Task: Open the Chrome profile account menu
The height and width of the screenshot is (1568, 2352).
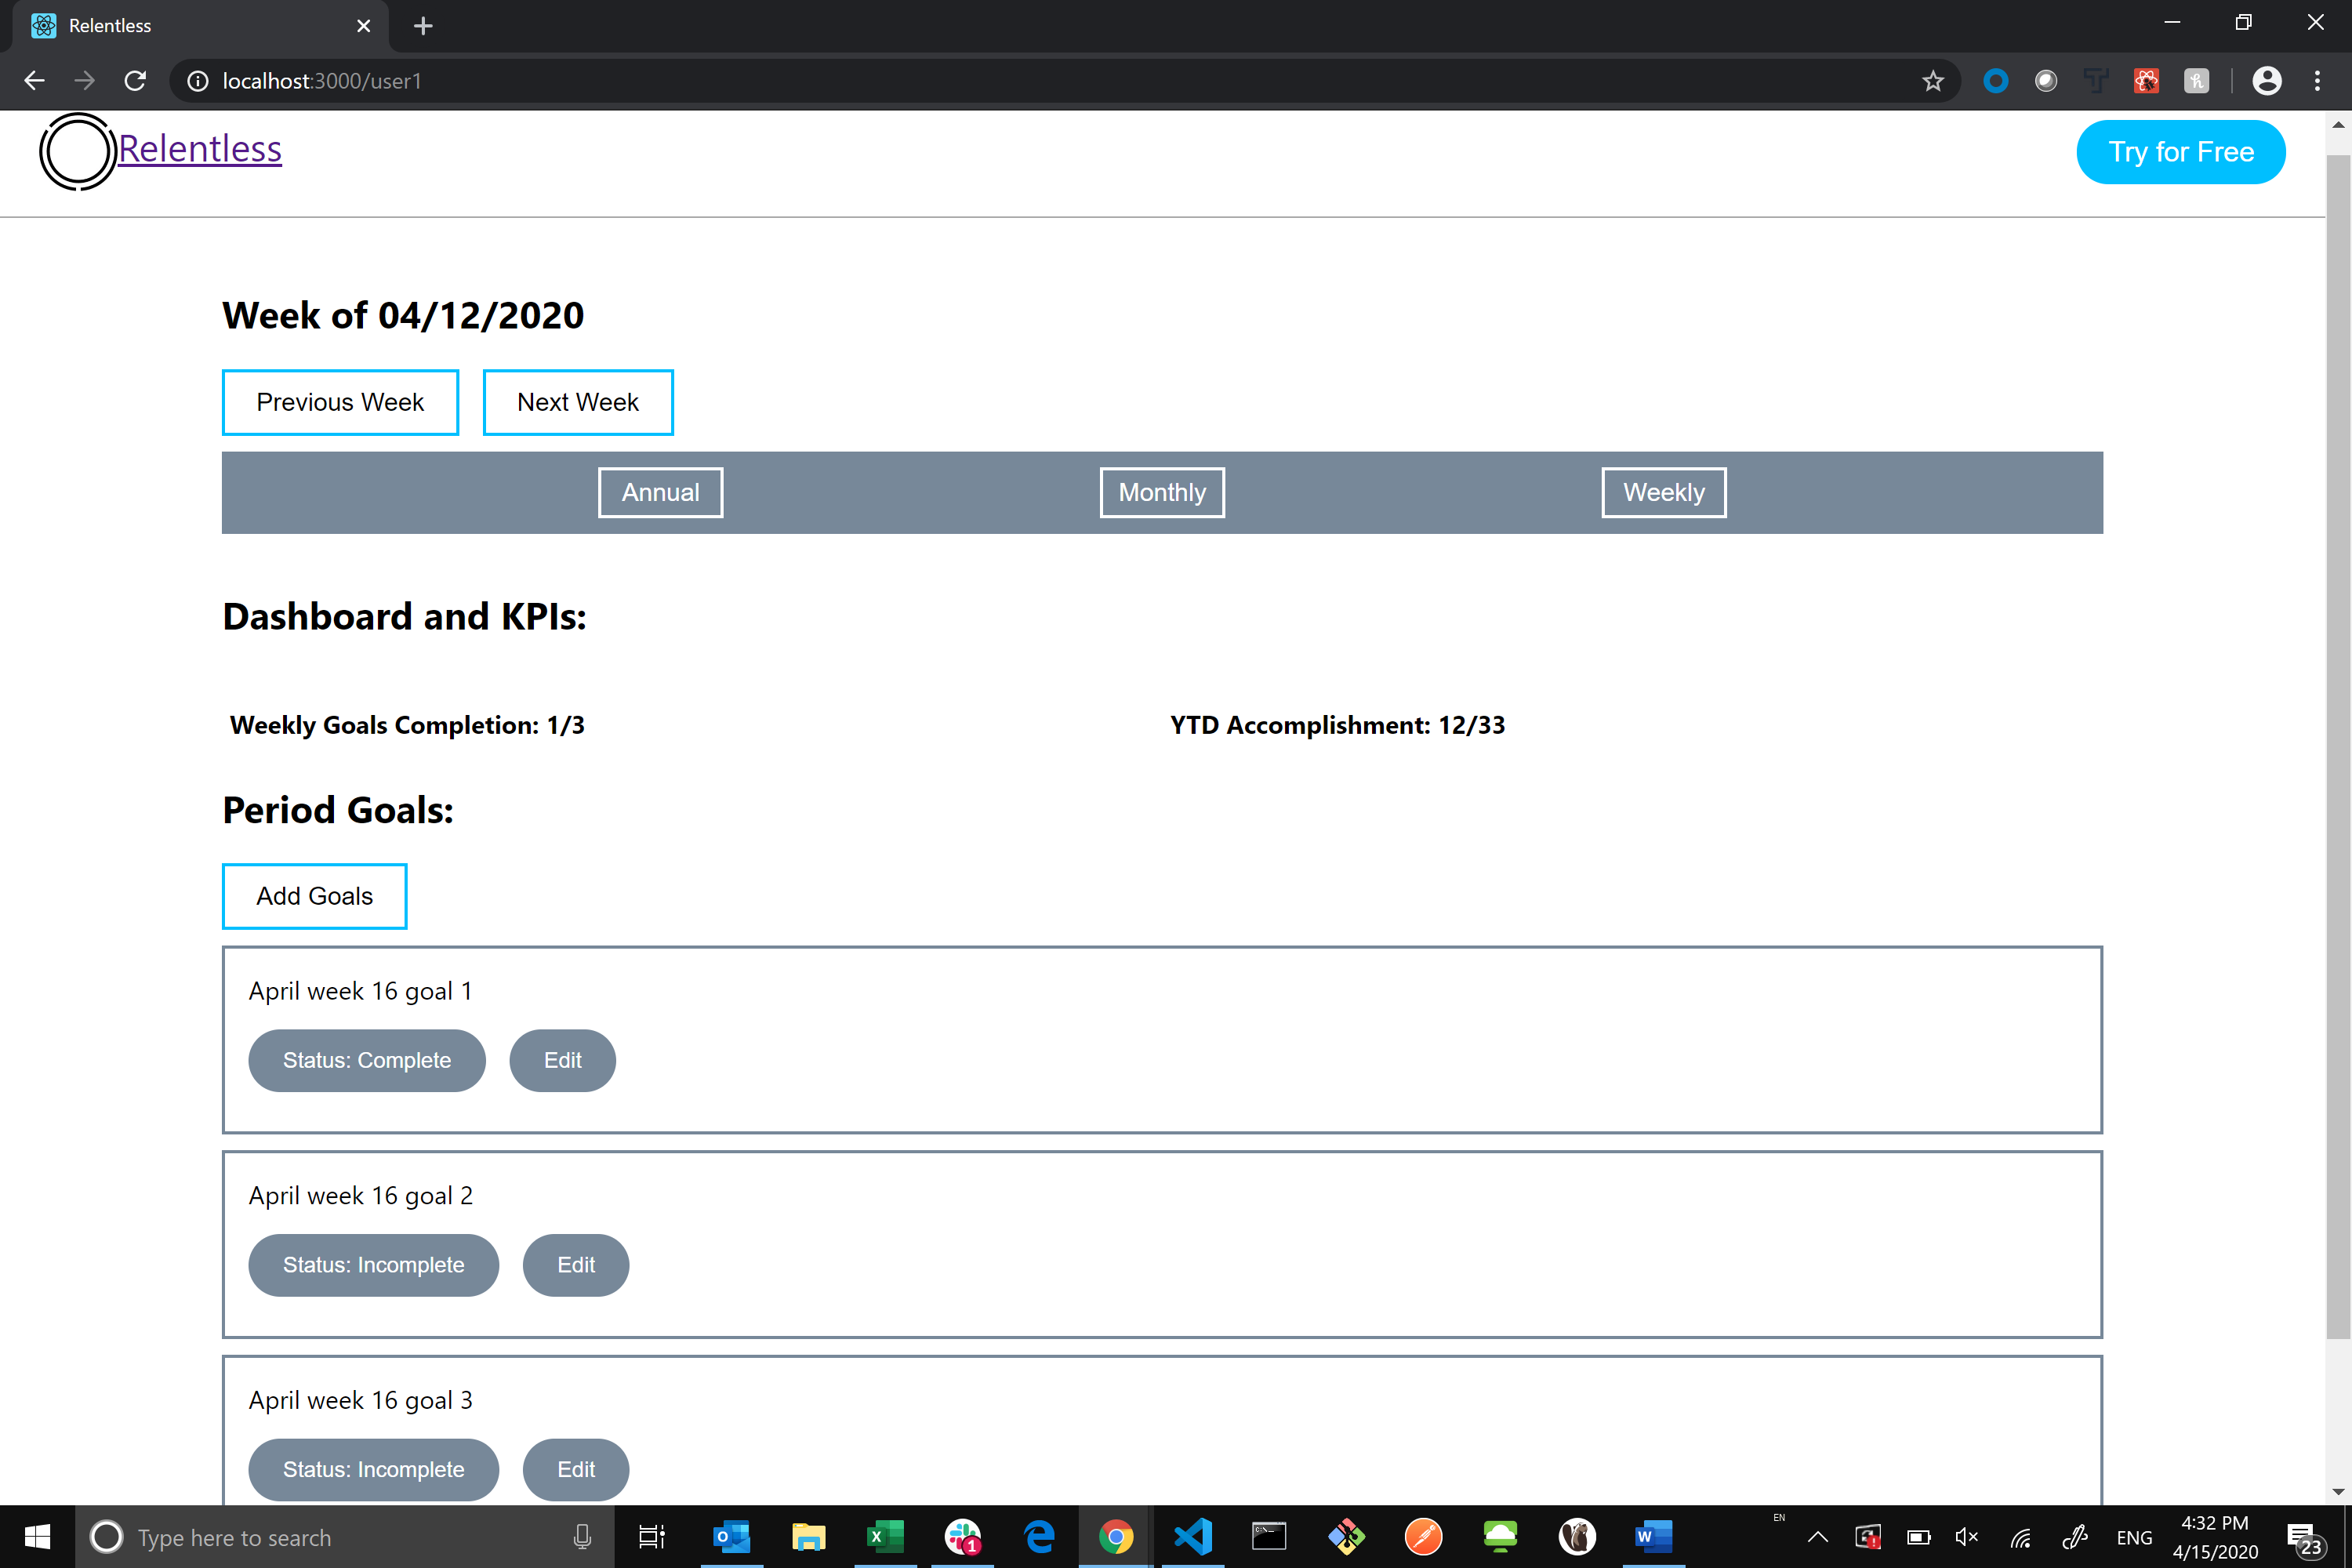Action: 2267,81
